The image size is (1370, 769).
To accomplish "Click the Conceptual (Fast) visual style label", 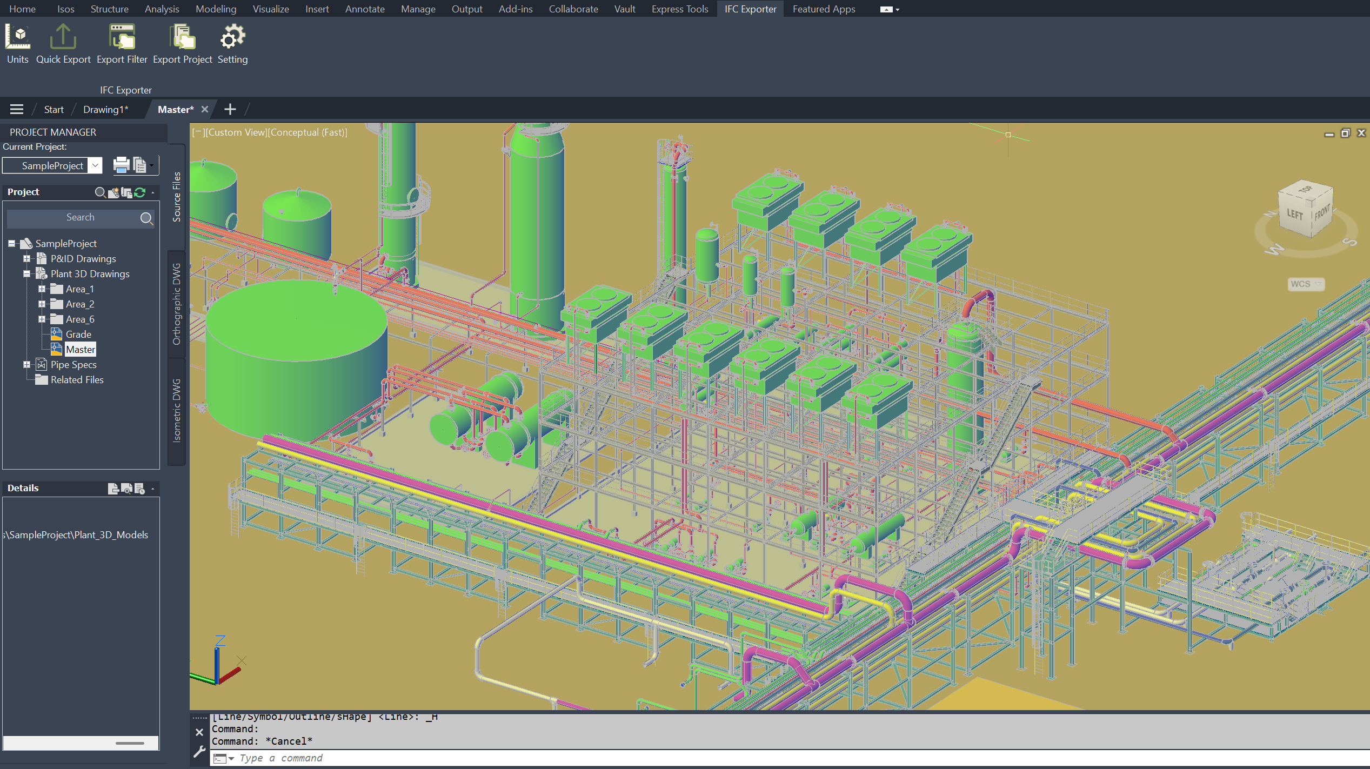I will click(x=308, y=132).
